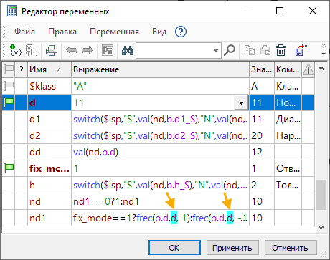This screenshot has height=260, width=330.
Task: Click the warning triangle column header
Action: coord(308,69)
